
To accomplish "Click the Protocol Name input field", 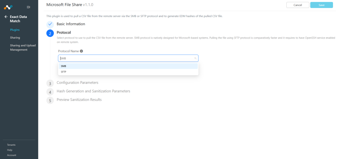I will pyautogui.click(x=128, y=58).
